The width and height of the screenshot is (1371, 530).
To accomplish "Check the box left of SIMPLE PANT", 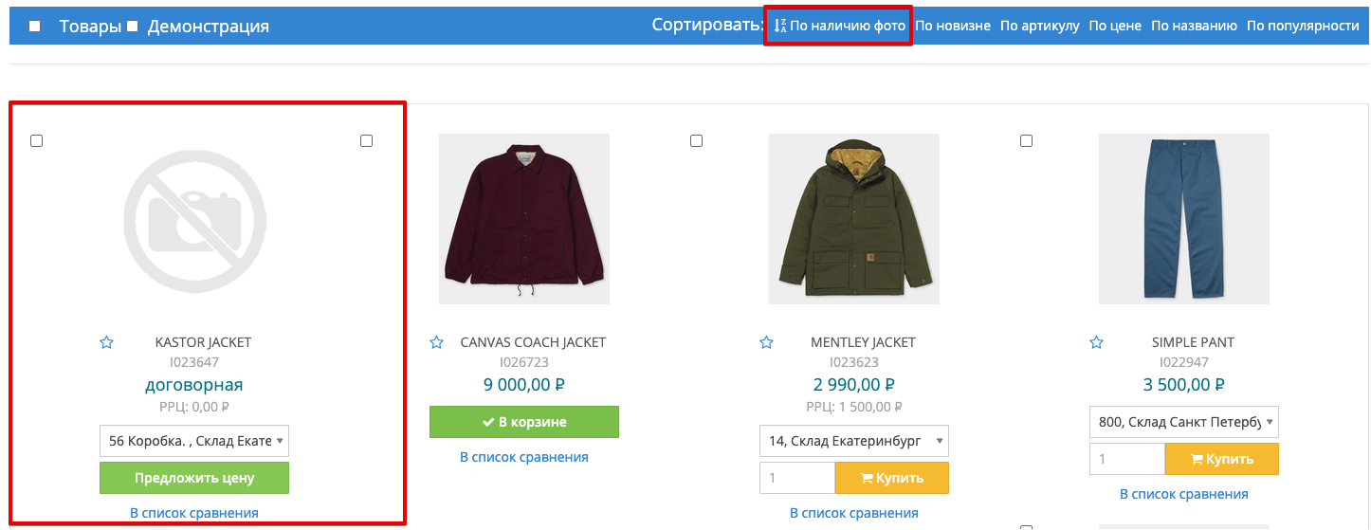I will pyautogui.click(x=1026, y=141).
